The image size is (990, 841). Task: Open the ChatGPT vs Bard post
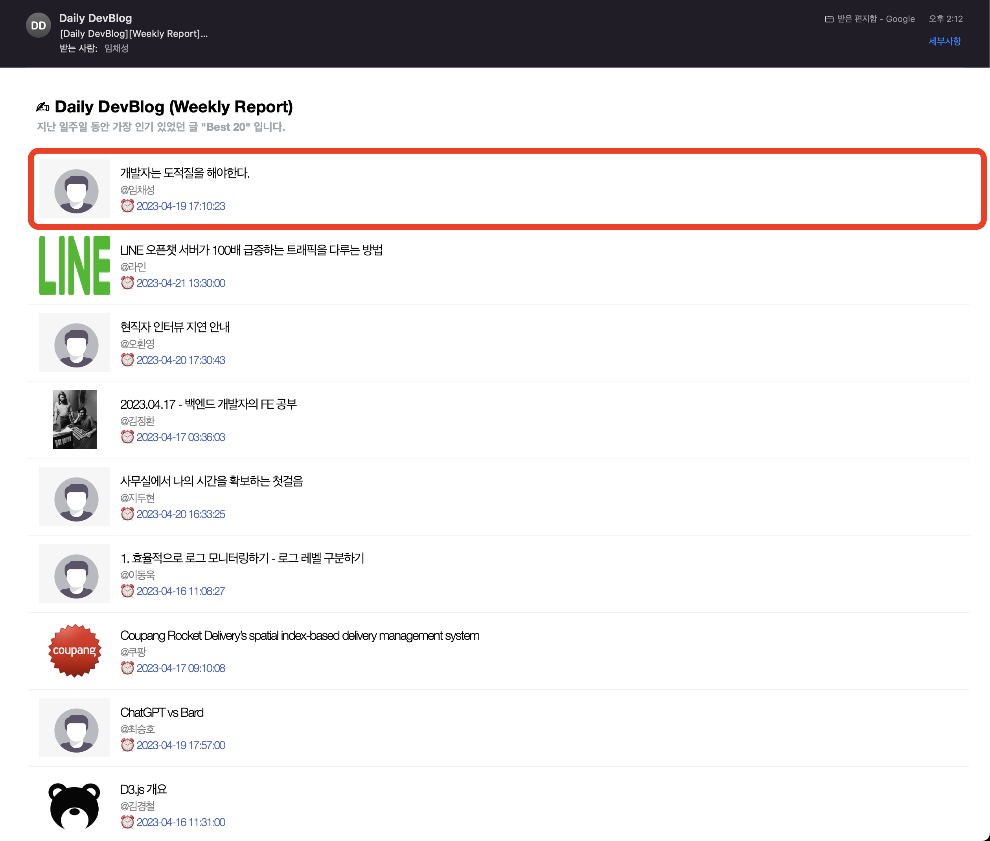click(x=162, y=712)
